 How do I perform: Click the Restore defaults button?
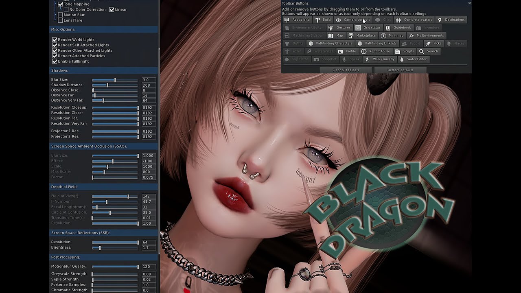(x=400, y=70)
